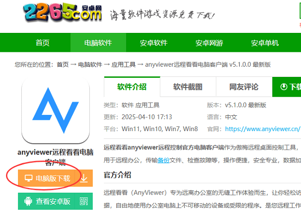Open the anyviewer.cn official website link
301x214 pixels.
262,129
